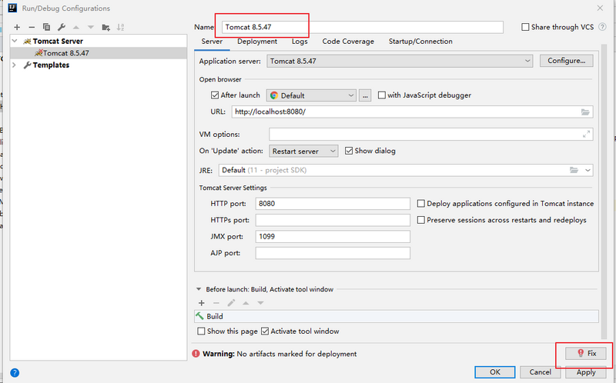Image resolution: width=616 pixels, height=383 pixels.
Task: Switch to the Deployment tab
Action: click(x=257, y=42)
